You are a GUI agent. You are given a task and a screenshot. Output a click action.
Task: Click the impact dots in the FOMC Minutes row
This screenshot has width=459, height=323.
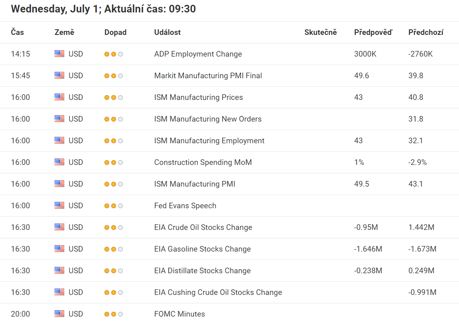point(114,314)
